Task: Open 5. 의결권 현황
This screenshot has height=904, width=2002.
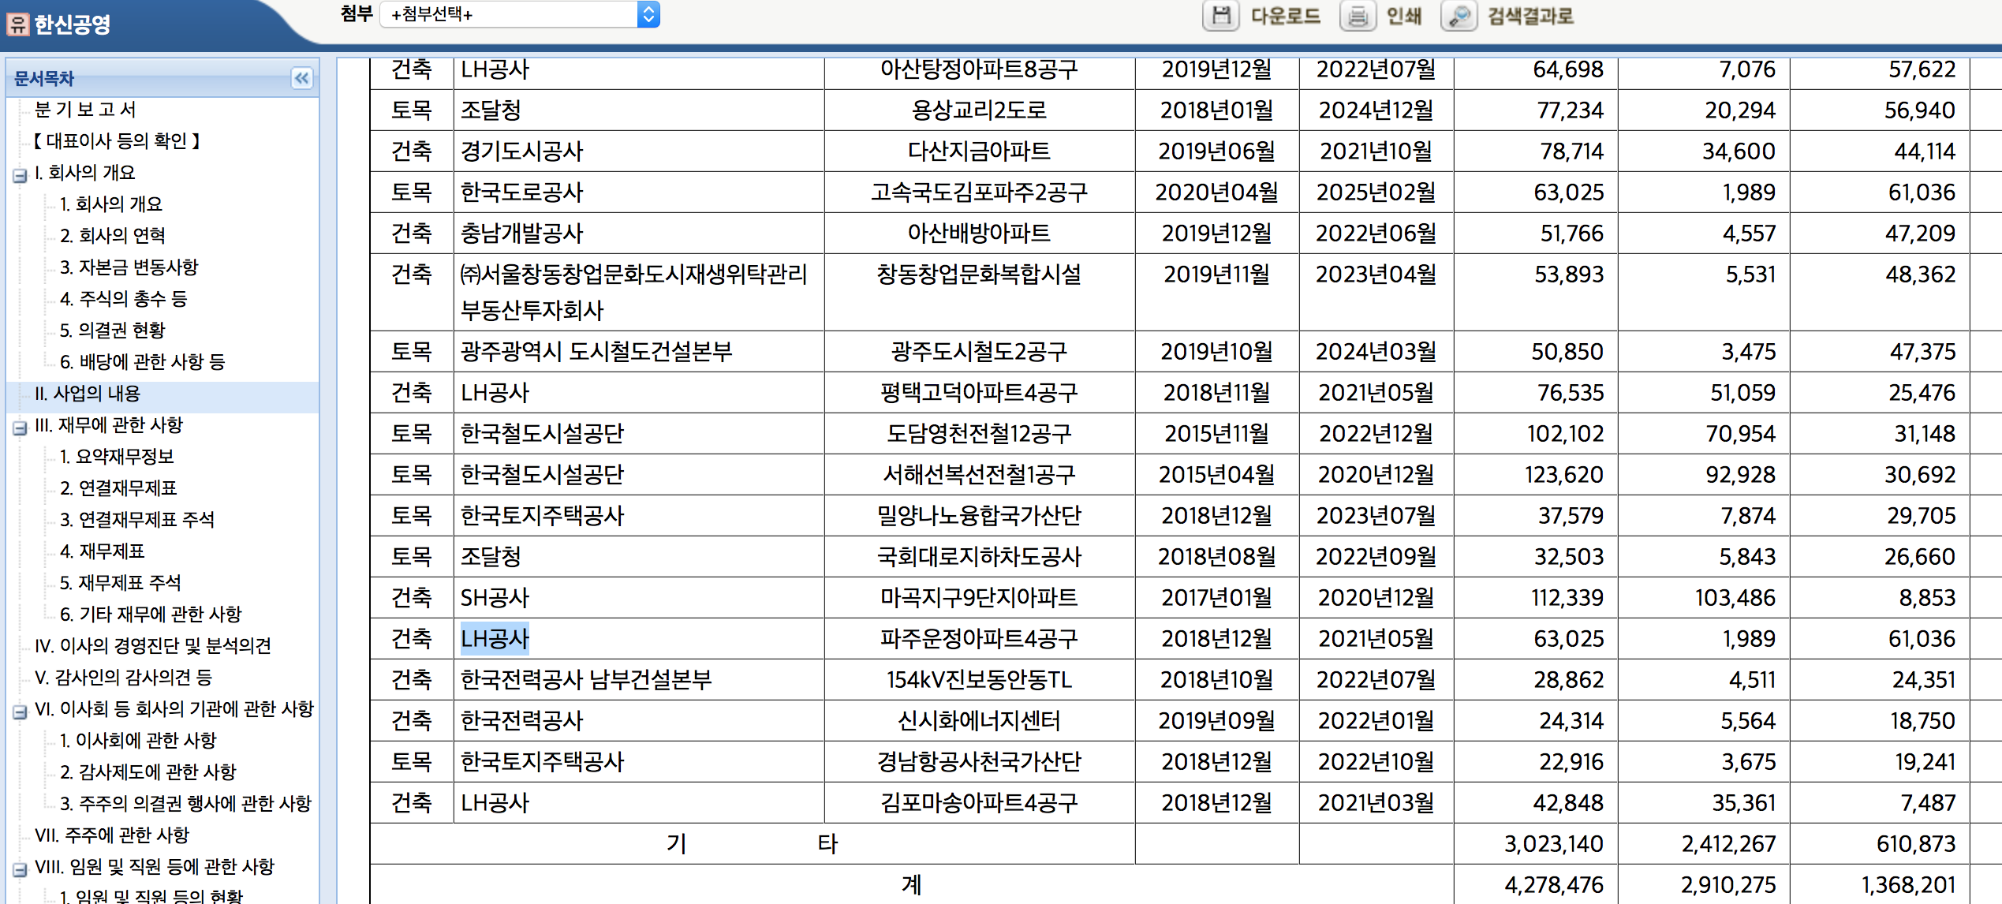Action: [113, 331]
